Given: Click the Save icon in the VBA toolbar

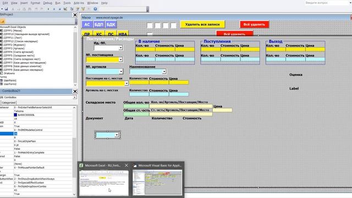Looking at the screenshot, I should coord(6,9).
